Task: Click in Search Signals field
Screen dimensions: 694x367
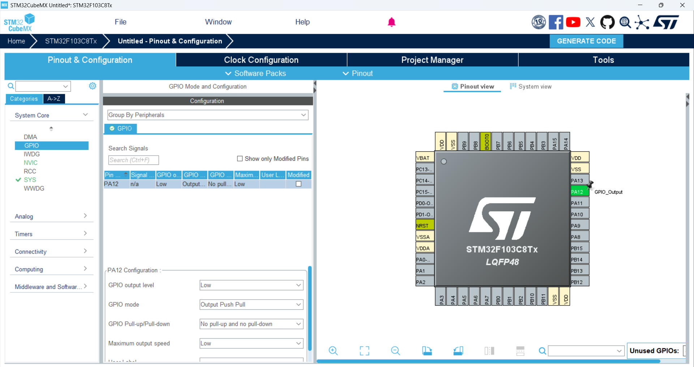Action: [133, 160]
